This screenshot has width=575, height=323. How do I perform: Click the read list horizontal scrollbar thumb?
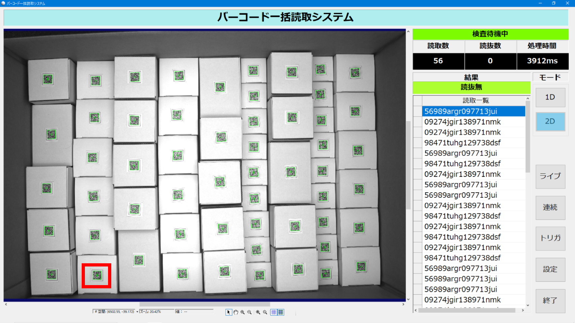[467, 310]
